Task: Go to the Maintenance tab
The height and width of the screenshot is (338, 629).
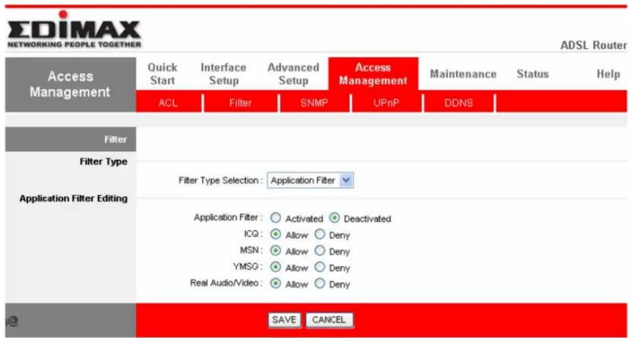Action: pyautogui.click(x=463, y=74)
